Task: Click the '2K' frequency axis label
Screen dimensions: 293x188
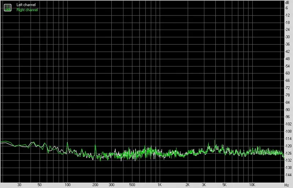Action: [x=188, y=185]
